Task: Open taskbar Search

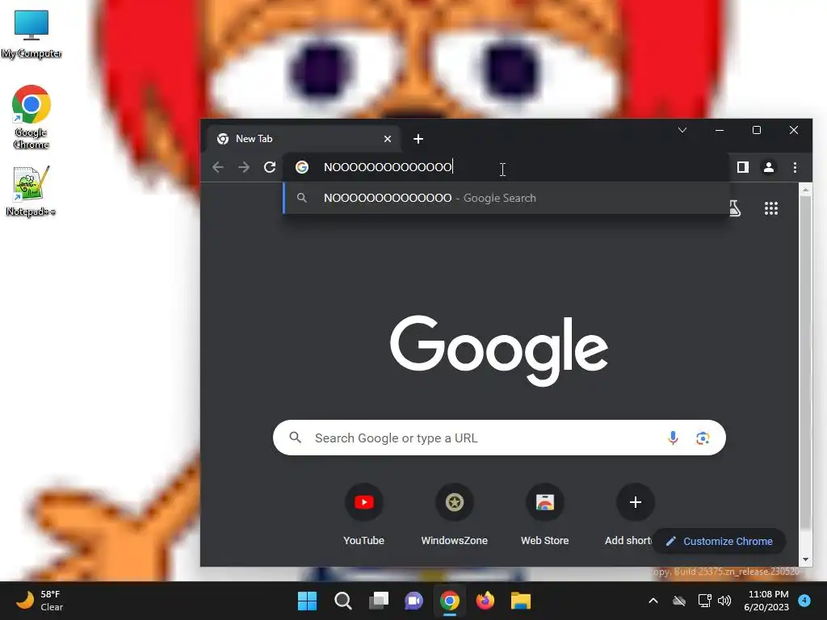Action: pyautogui.click(x=342, y=601)
